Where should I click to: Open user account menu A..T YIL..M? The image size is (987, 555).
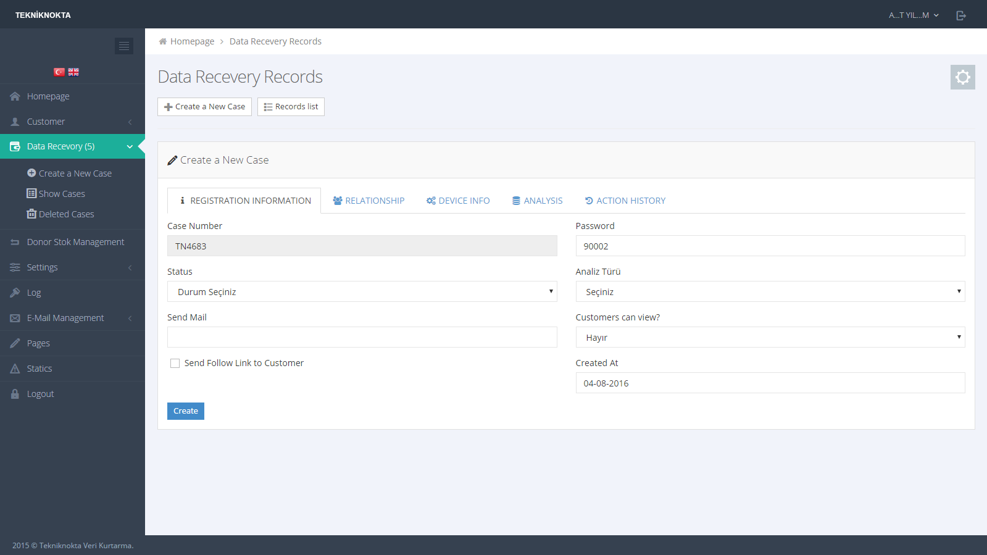pos(913,15)
